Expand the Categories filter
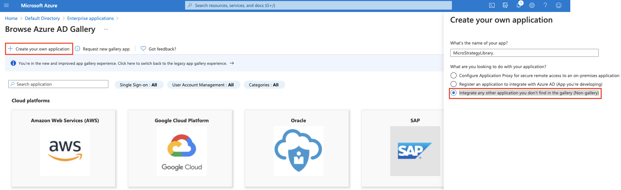 tap(264, 85)
